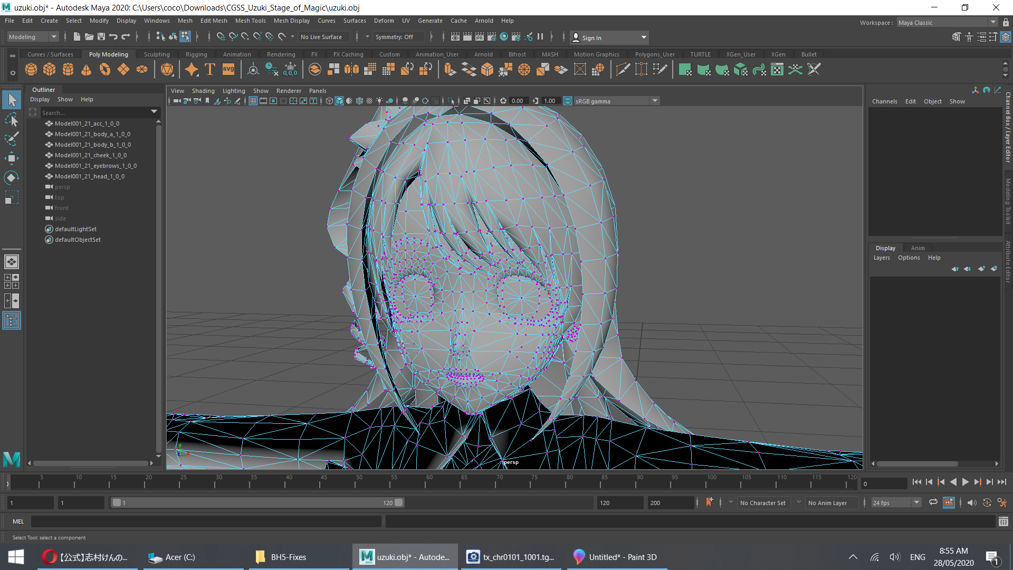The width and height of the screenshot is (1013, 570).
Task: Open Paint 3D from taskbar
Action: tap(617, 557)
